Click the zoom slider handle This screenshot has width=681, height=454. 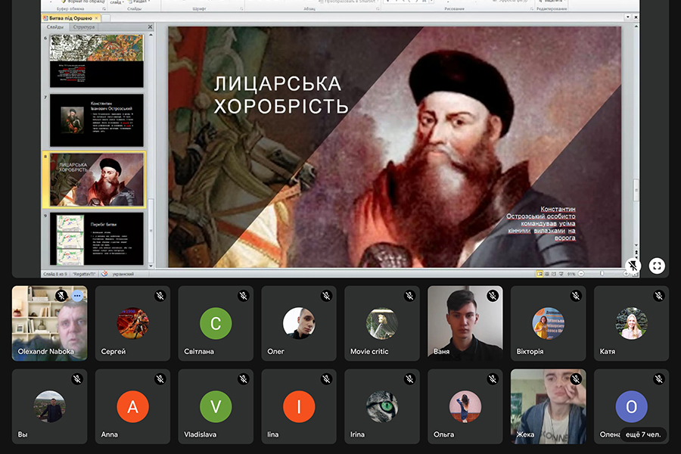click(x=602, y=274)
